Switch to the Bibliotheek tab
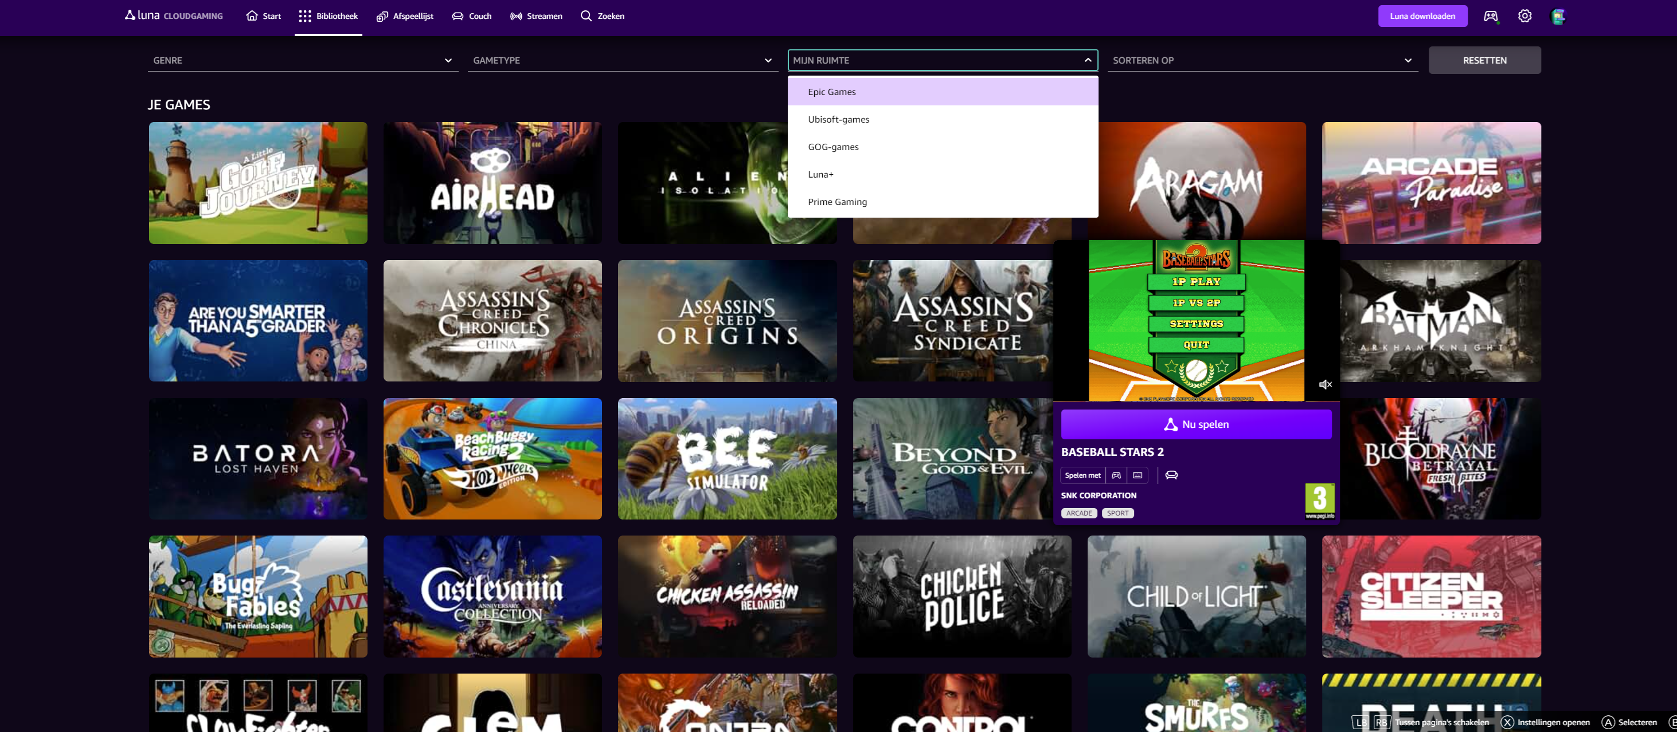The height and width of the screenshot is (732, 1677). (x=328, y=15)
